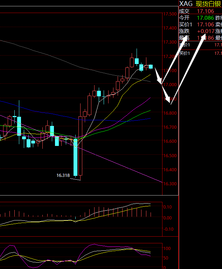Click the 成交 label
The image size is (222, 269).
pos(184,11)
